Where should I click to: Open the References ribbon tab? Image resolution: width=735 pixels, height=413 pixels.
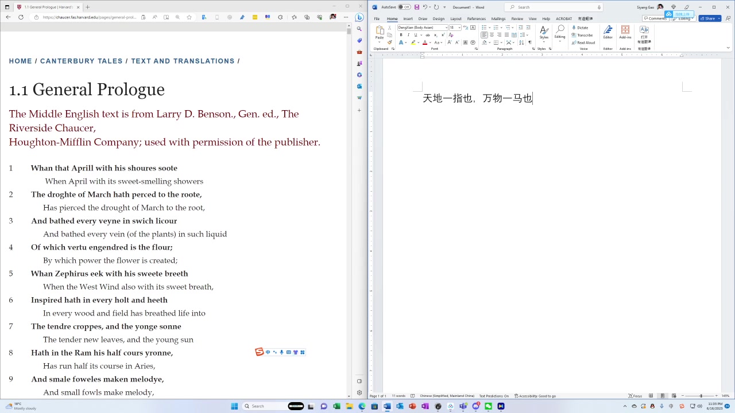[476, 18]
